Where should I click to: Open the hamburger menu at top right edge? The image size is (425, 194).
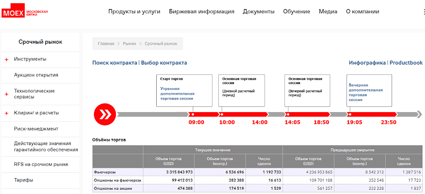(x=423, y=12)
